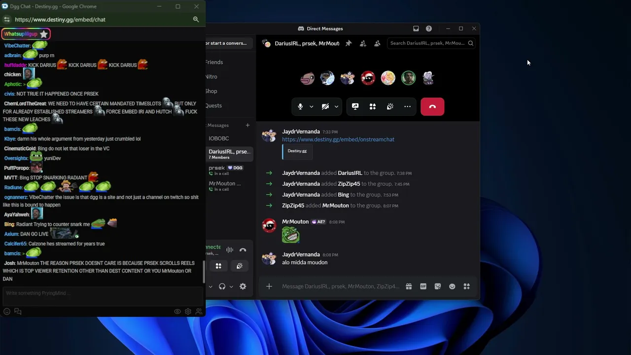
Task: Open the Destiny.gg link embed card
Action: coord(297,151)
